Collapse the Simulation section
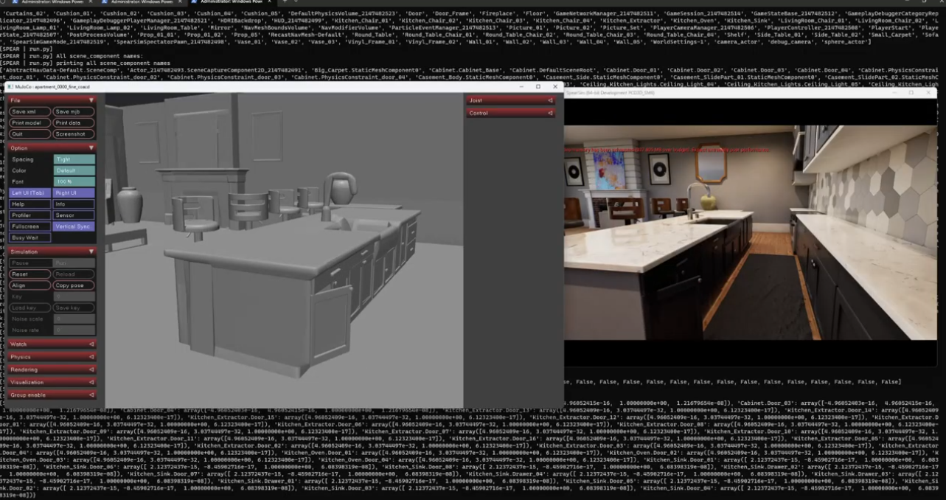 (x=52, y=251)
